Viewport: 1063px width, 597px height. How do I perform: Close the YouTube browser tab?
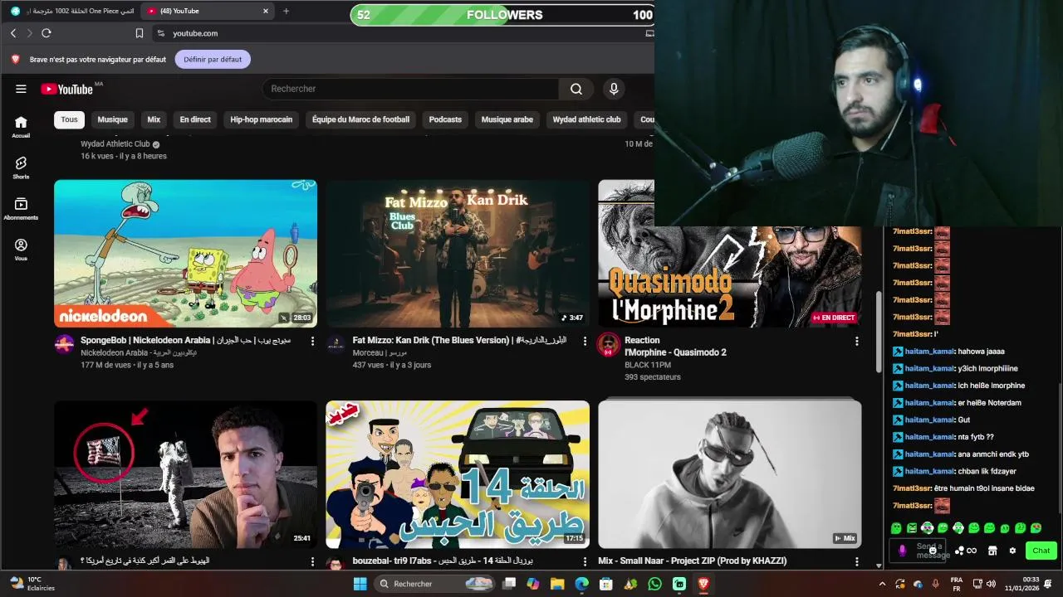[266, 11]
